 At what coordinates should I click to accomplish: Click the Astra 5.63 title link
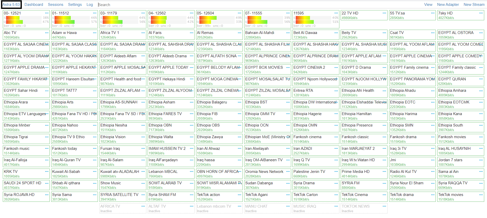(x=11, y=5)
